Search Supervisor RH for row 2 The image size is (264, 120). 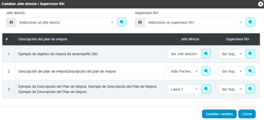[x=250, y=71]
